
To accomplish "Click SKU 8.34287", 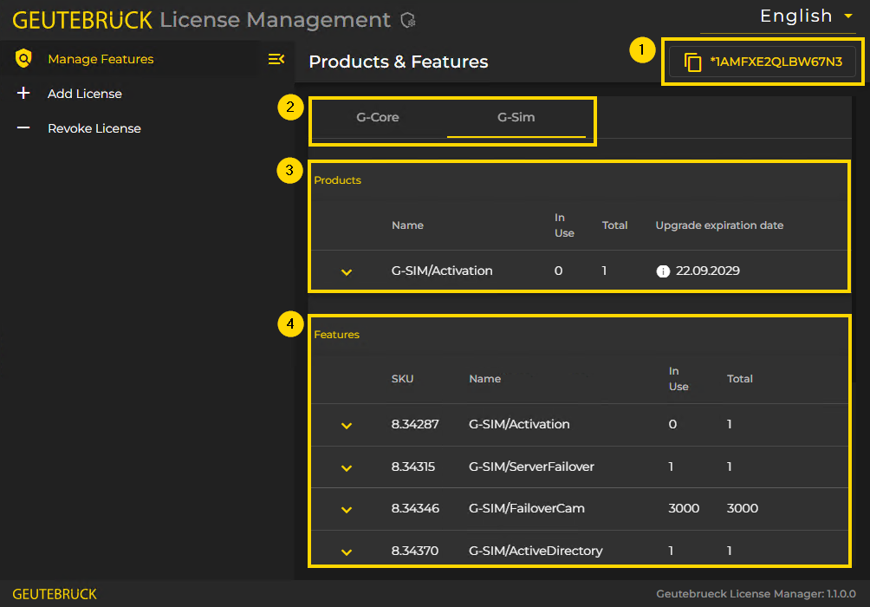I will [x=415, y=424].
